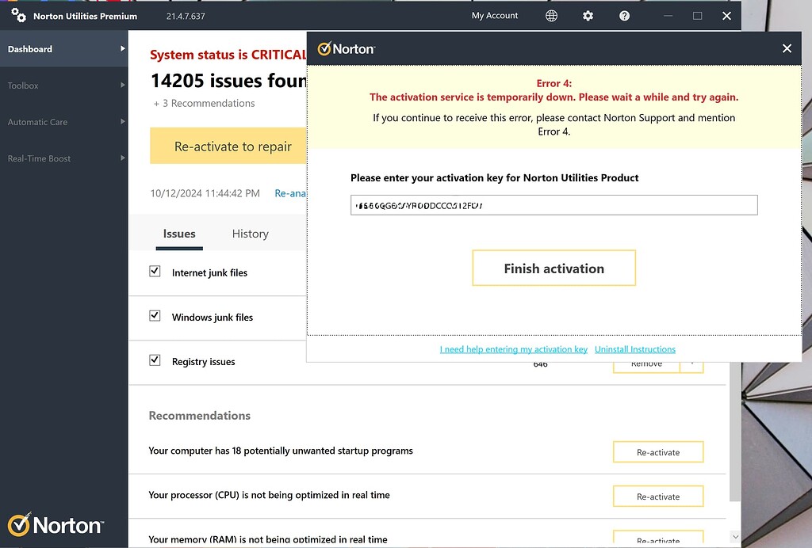Open the dropdown next to the Remove button
Image resolution: width=812 pixels, height=548 pixels.
click(x=692, y=363)
